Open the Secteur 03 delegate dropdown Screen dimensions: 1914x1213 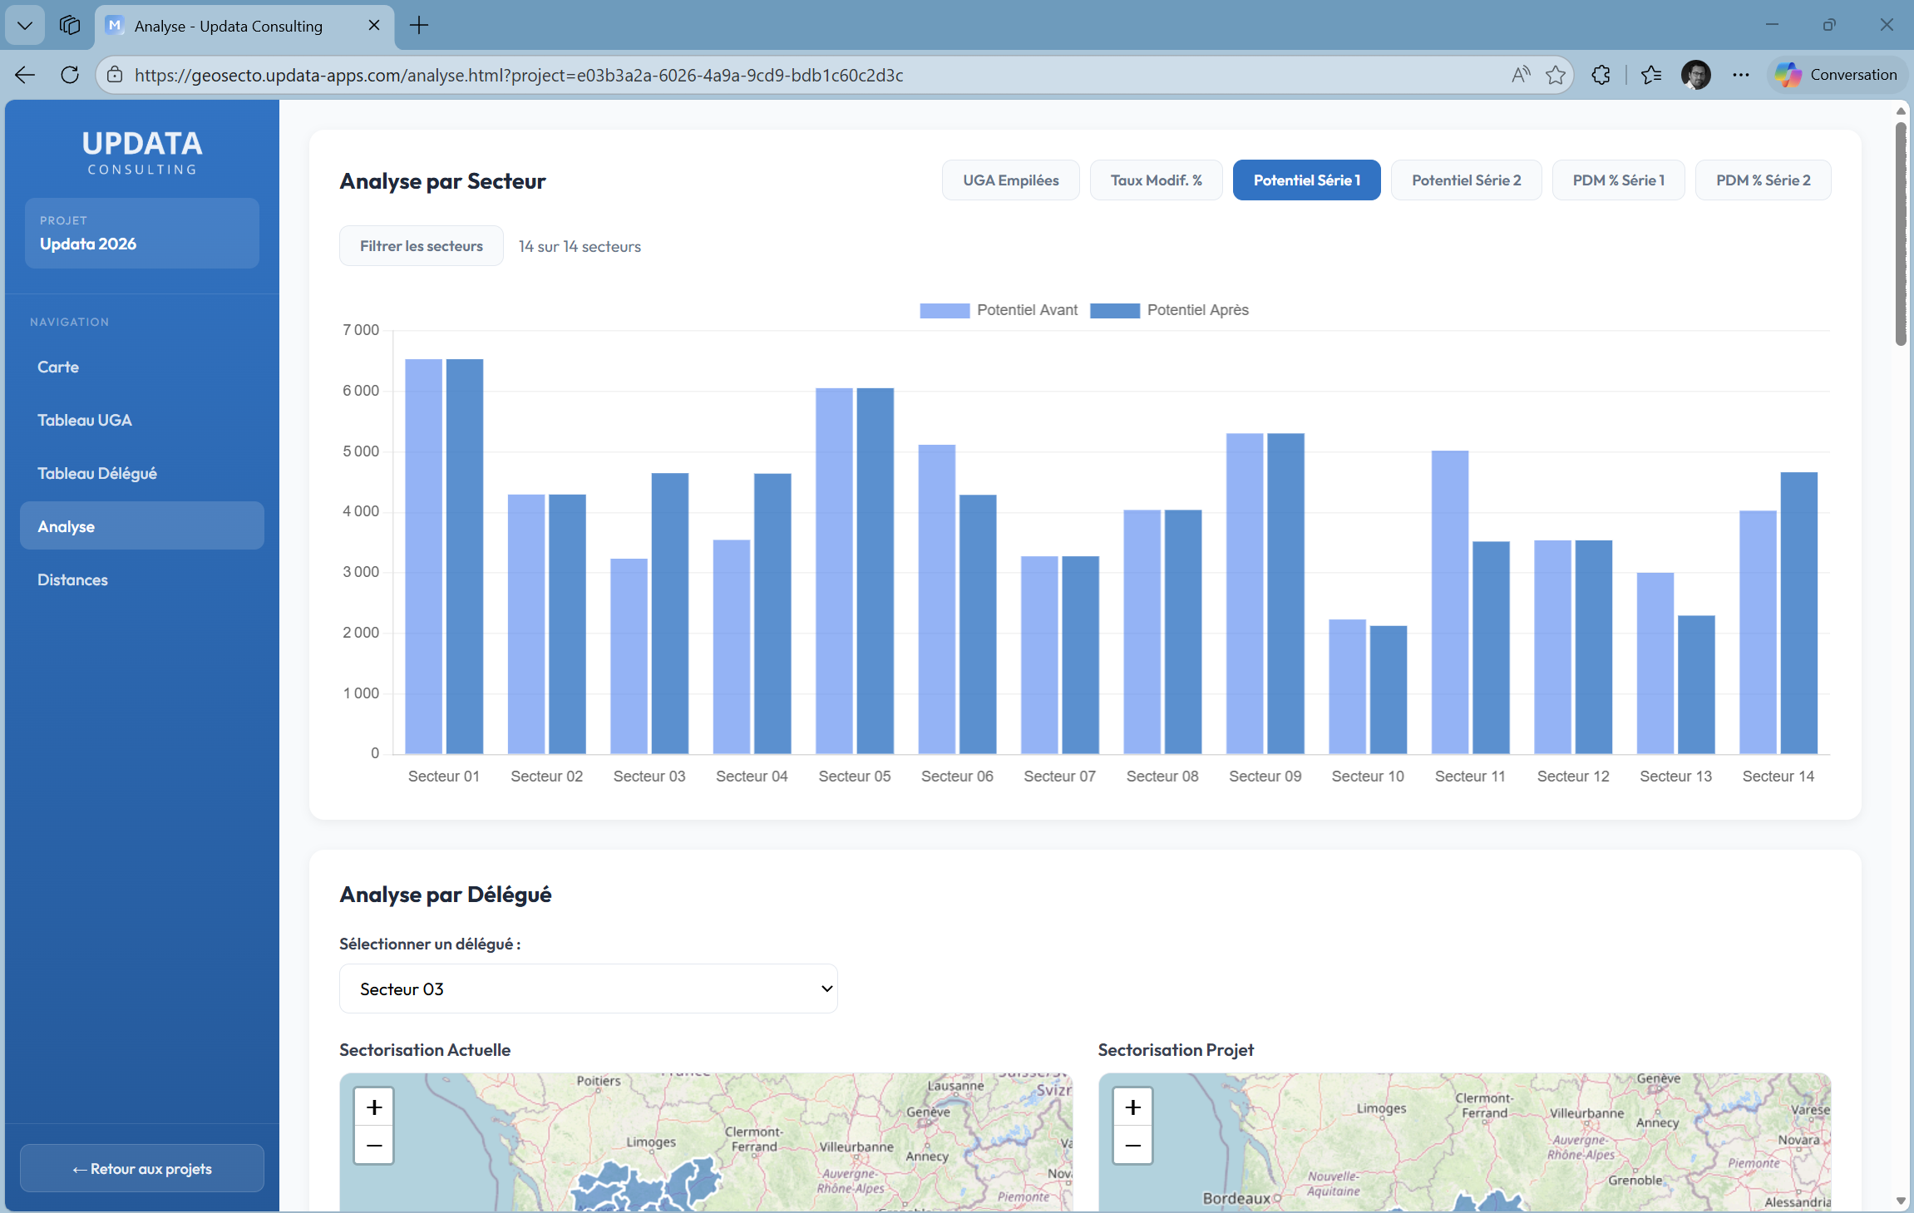tap(587, 989)
